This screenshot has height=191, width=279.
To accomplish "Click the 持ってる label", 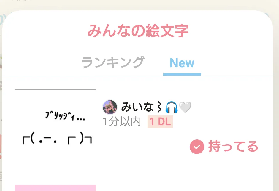I will click(x=233, y=147).
